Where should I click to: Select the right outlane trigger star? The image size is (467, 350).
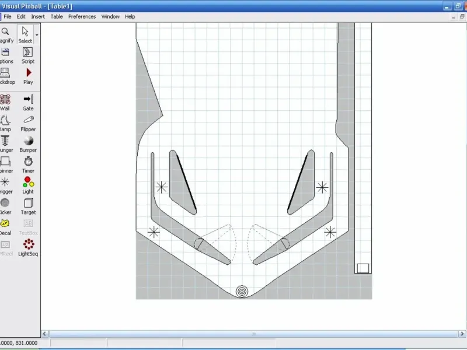(330, 232)
